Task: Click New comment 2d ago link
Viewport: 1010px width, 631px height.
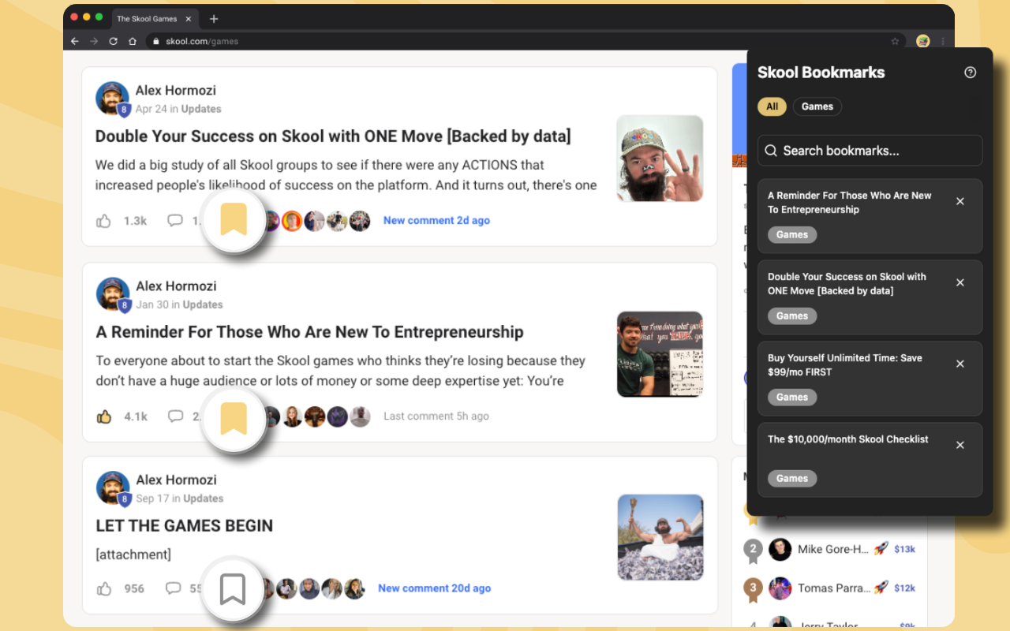Action: pyautogui.click(x=436, y=221)
